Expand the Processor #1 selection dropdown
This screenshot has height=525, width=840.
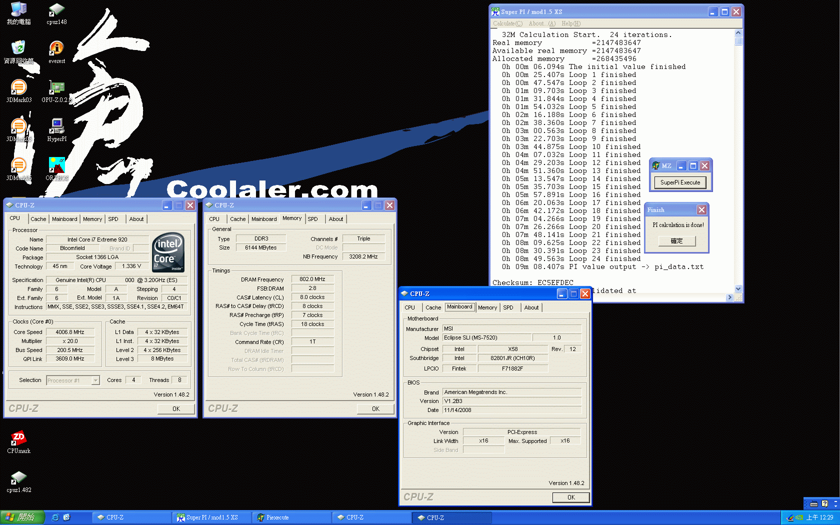[95, 380]
